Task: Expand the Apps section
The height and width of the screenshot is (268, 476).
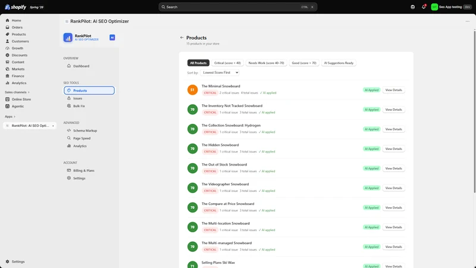Action: 10,117
